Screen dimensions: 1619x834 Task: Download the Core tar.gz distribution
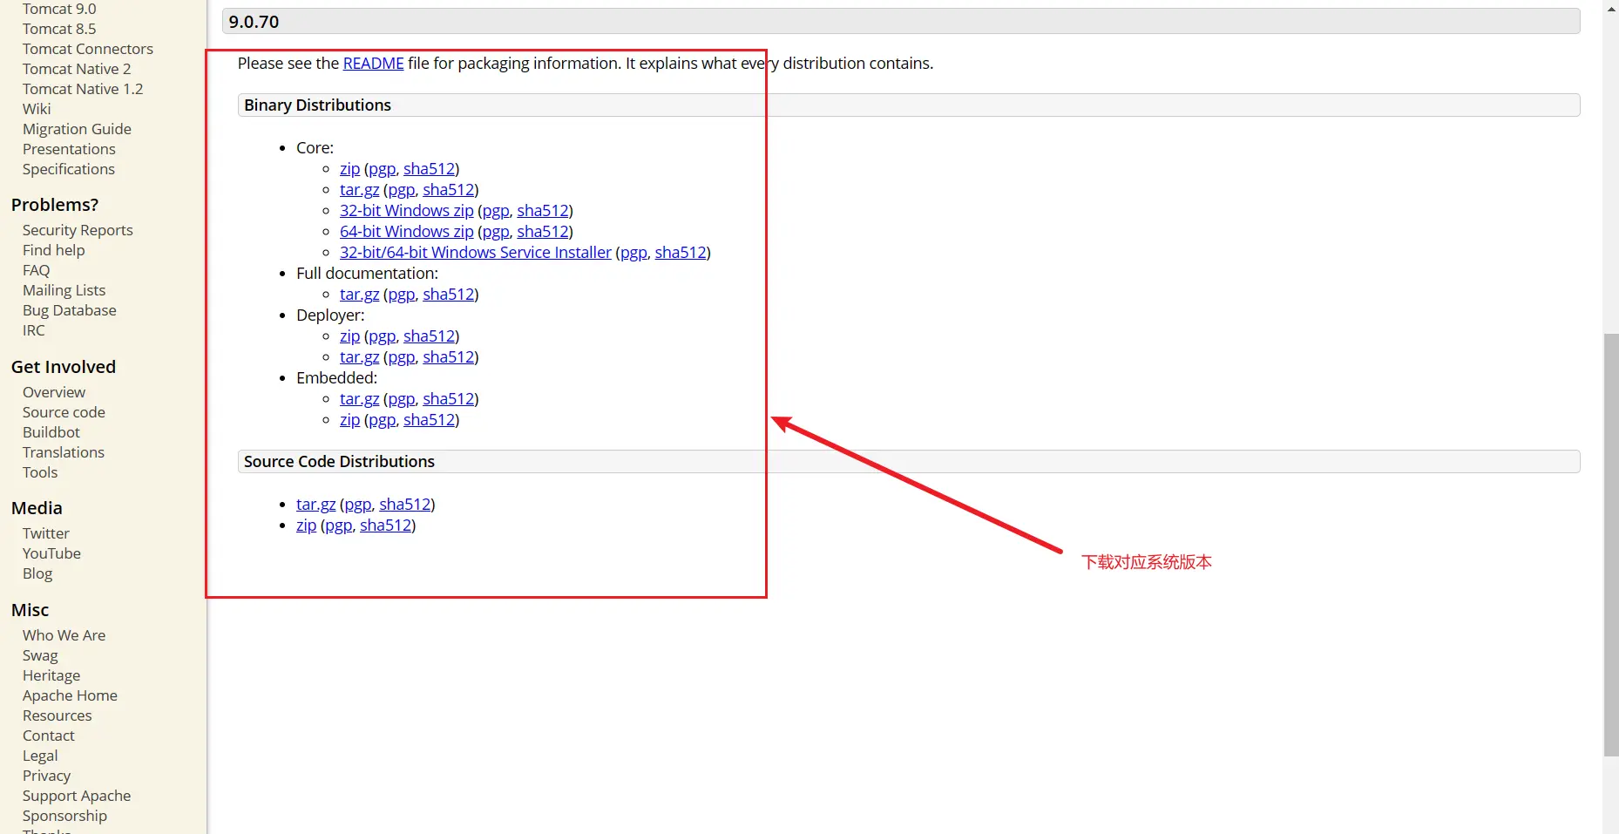(359, 190)
